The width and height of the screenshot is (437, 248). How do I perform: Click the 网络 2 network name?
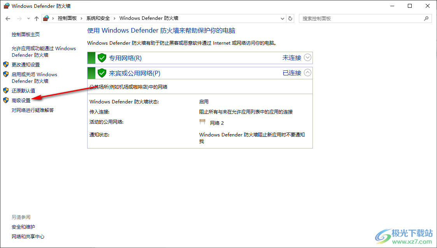(x=217, y=123)
